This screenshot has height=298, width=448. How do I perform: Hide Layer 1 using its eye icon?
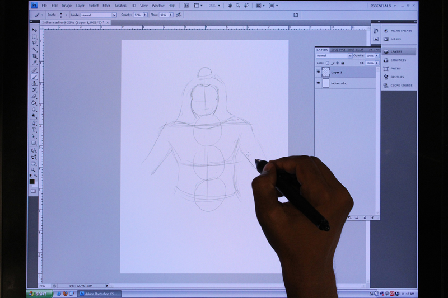coord(319,73)
